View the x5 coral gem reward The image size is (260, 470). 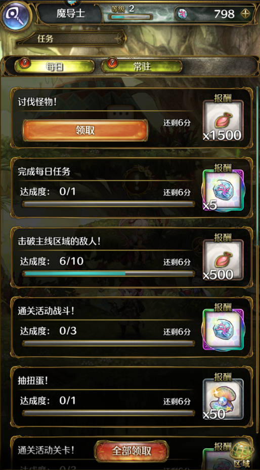[223, 191]
